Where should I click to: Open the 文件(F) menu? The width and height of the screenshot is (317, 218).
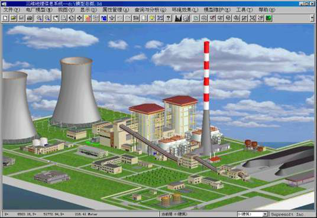coord(12,9)
